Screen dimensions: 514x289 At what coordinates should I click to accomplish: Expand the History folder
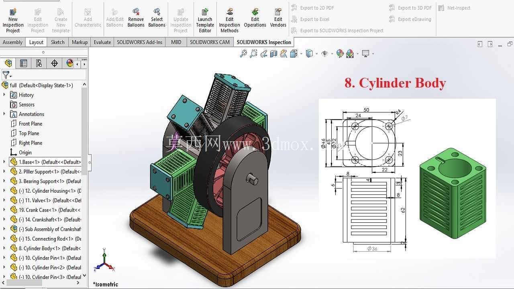[4, 95]
